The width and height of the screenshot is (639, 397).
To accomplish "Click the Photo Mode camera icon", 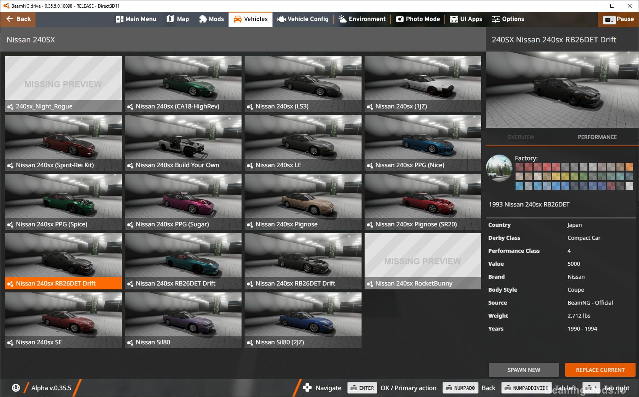I will pos(400,19).
